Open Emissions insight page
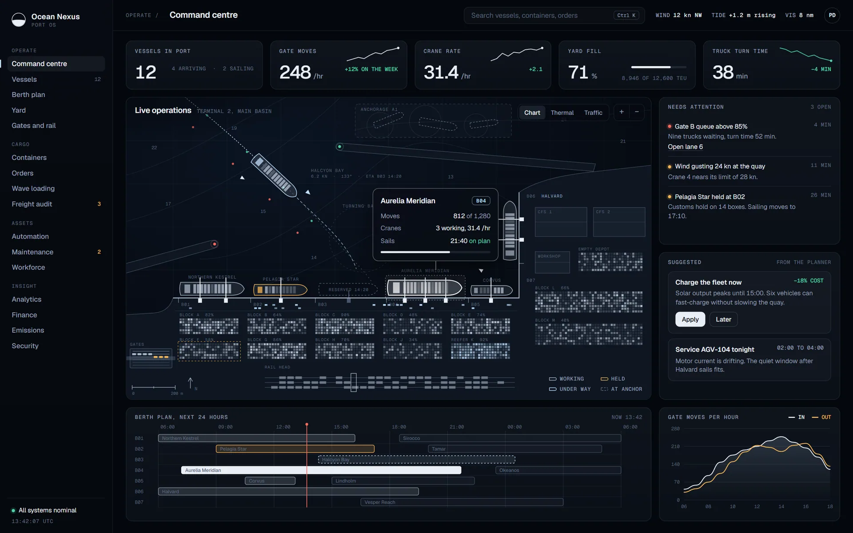The width and height of the screenshot is (853, 533). 56,330
